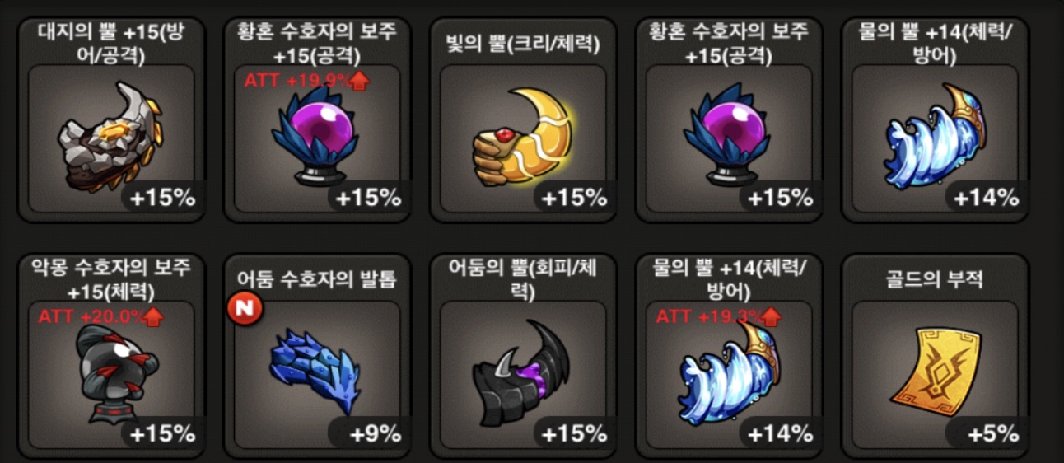Click the red N badge on 어둠 수호자의 발톱
Screen dimensions: 1064x463
(x=240, y=308)
